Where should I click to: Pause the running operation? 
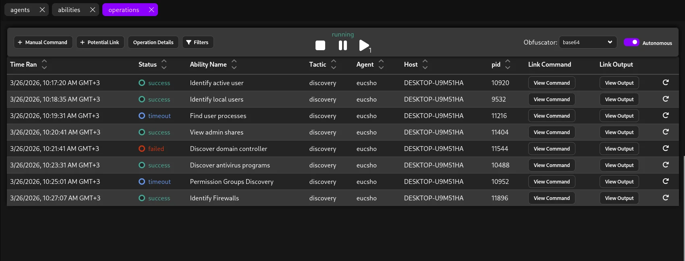tap(343, 45)
